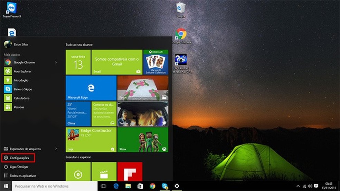Open Edge from the taskbar

pyautogui.click(x=116, y=186)
